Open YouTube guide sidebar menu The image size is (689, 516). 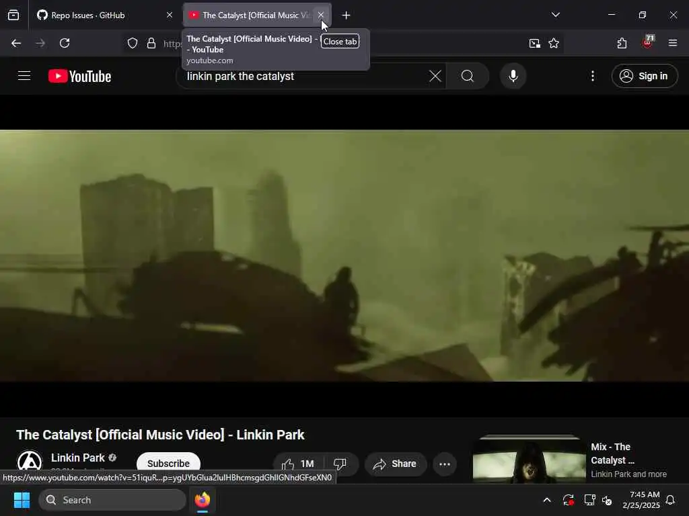click(x=24, y=76)
